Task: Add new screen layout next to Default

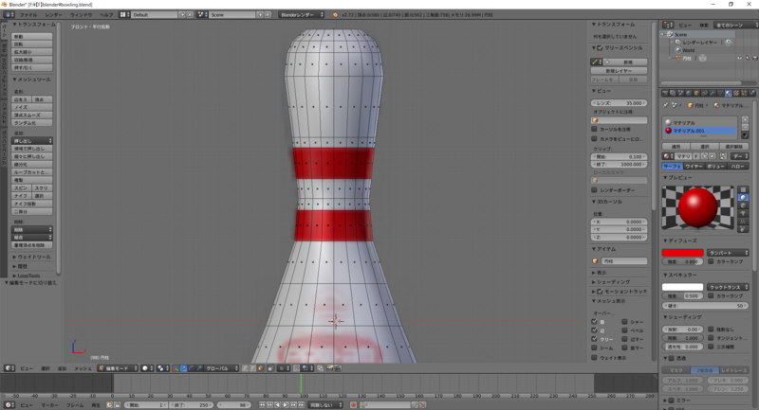Action: pos(182,15)
